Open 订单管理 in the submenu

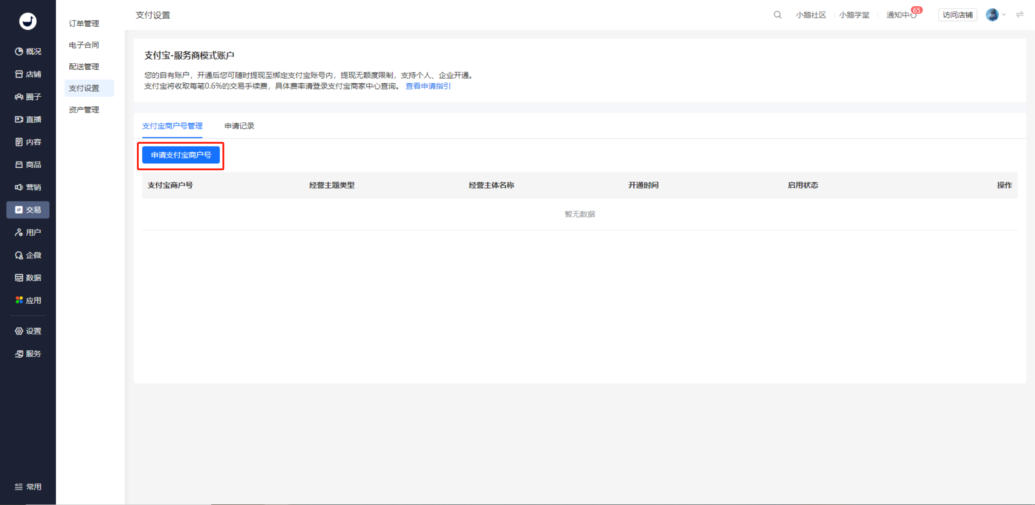84,23
